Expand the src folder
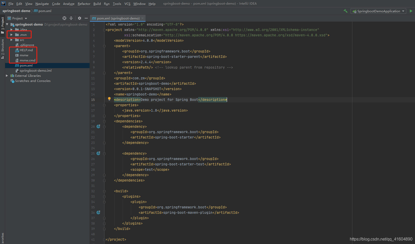The height and width of the screenshot is (244, 415). [x=12, y=40]
